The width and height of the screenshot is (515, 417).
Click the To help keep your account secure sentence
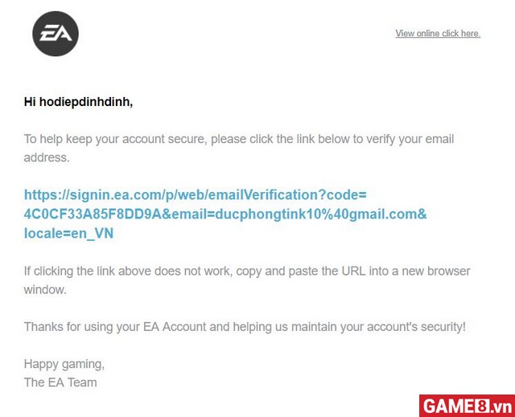point(239,148)
